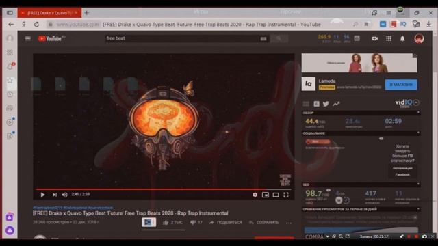Click the vidIQ IQ toolbar extension
Image resolution: width=438 pixels, height=246 pixels.
[x=403, y=25]
